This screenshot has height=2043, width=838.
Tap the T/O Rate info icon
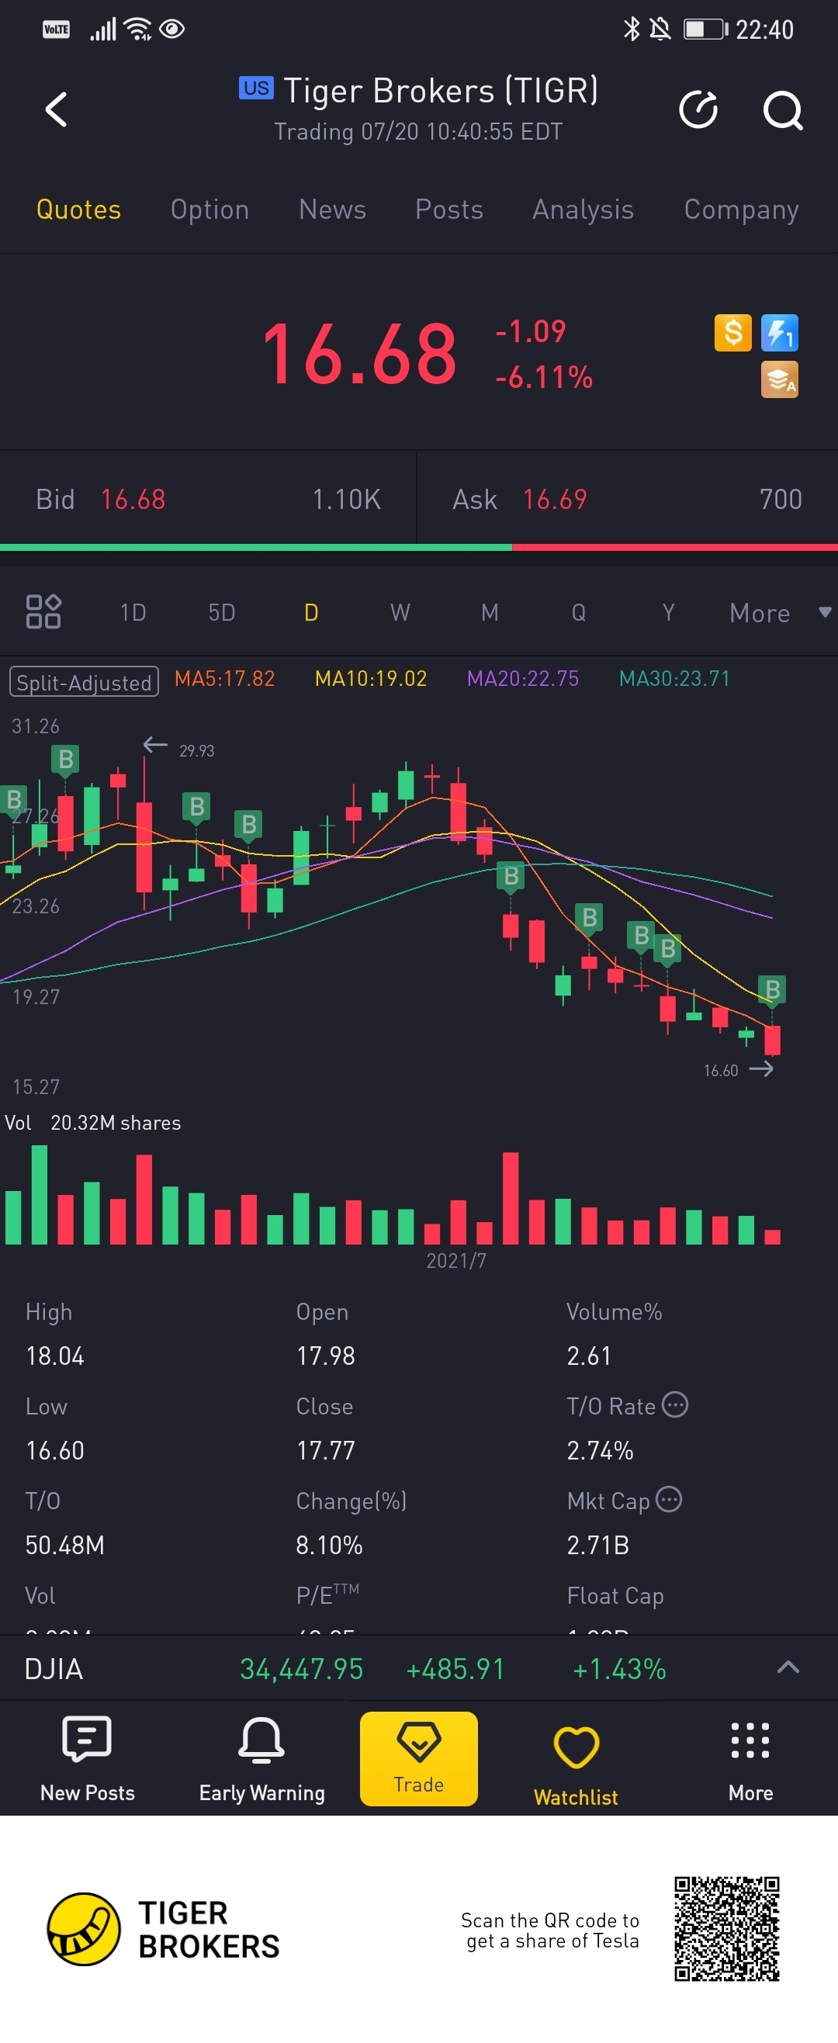(x=675, y=1404)
